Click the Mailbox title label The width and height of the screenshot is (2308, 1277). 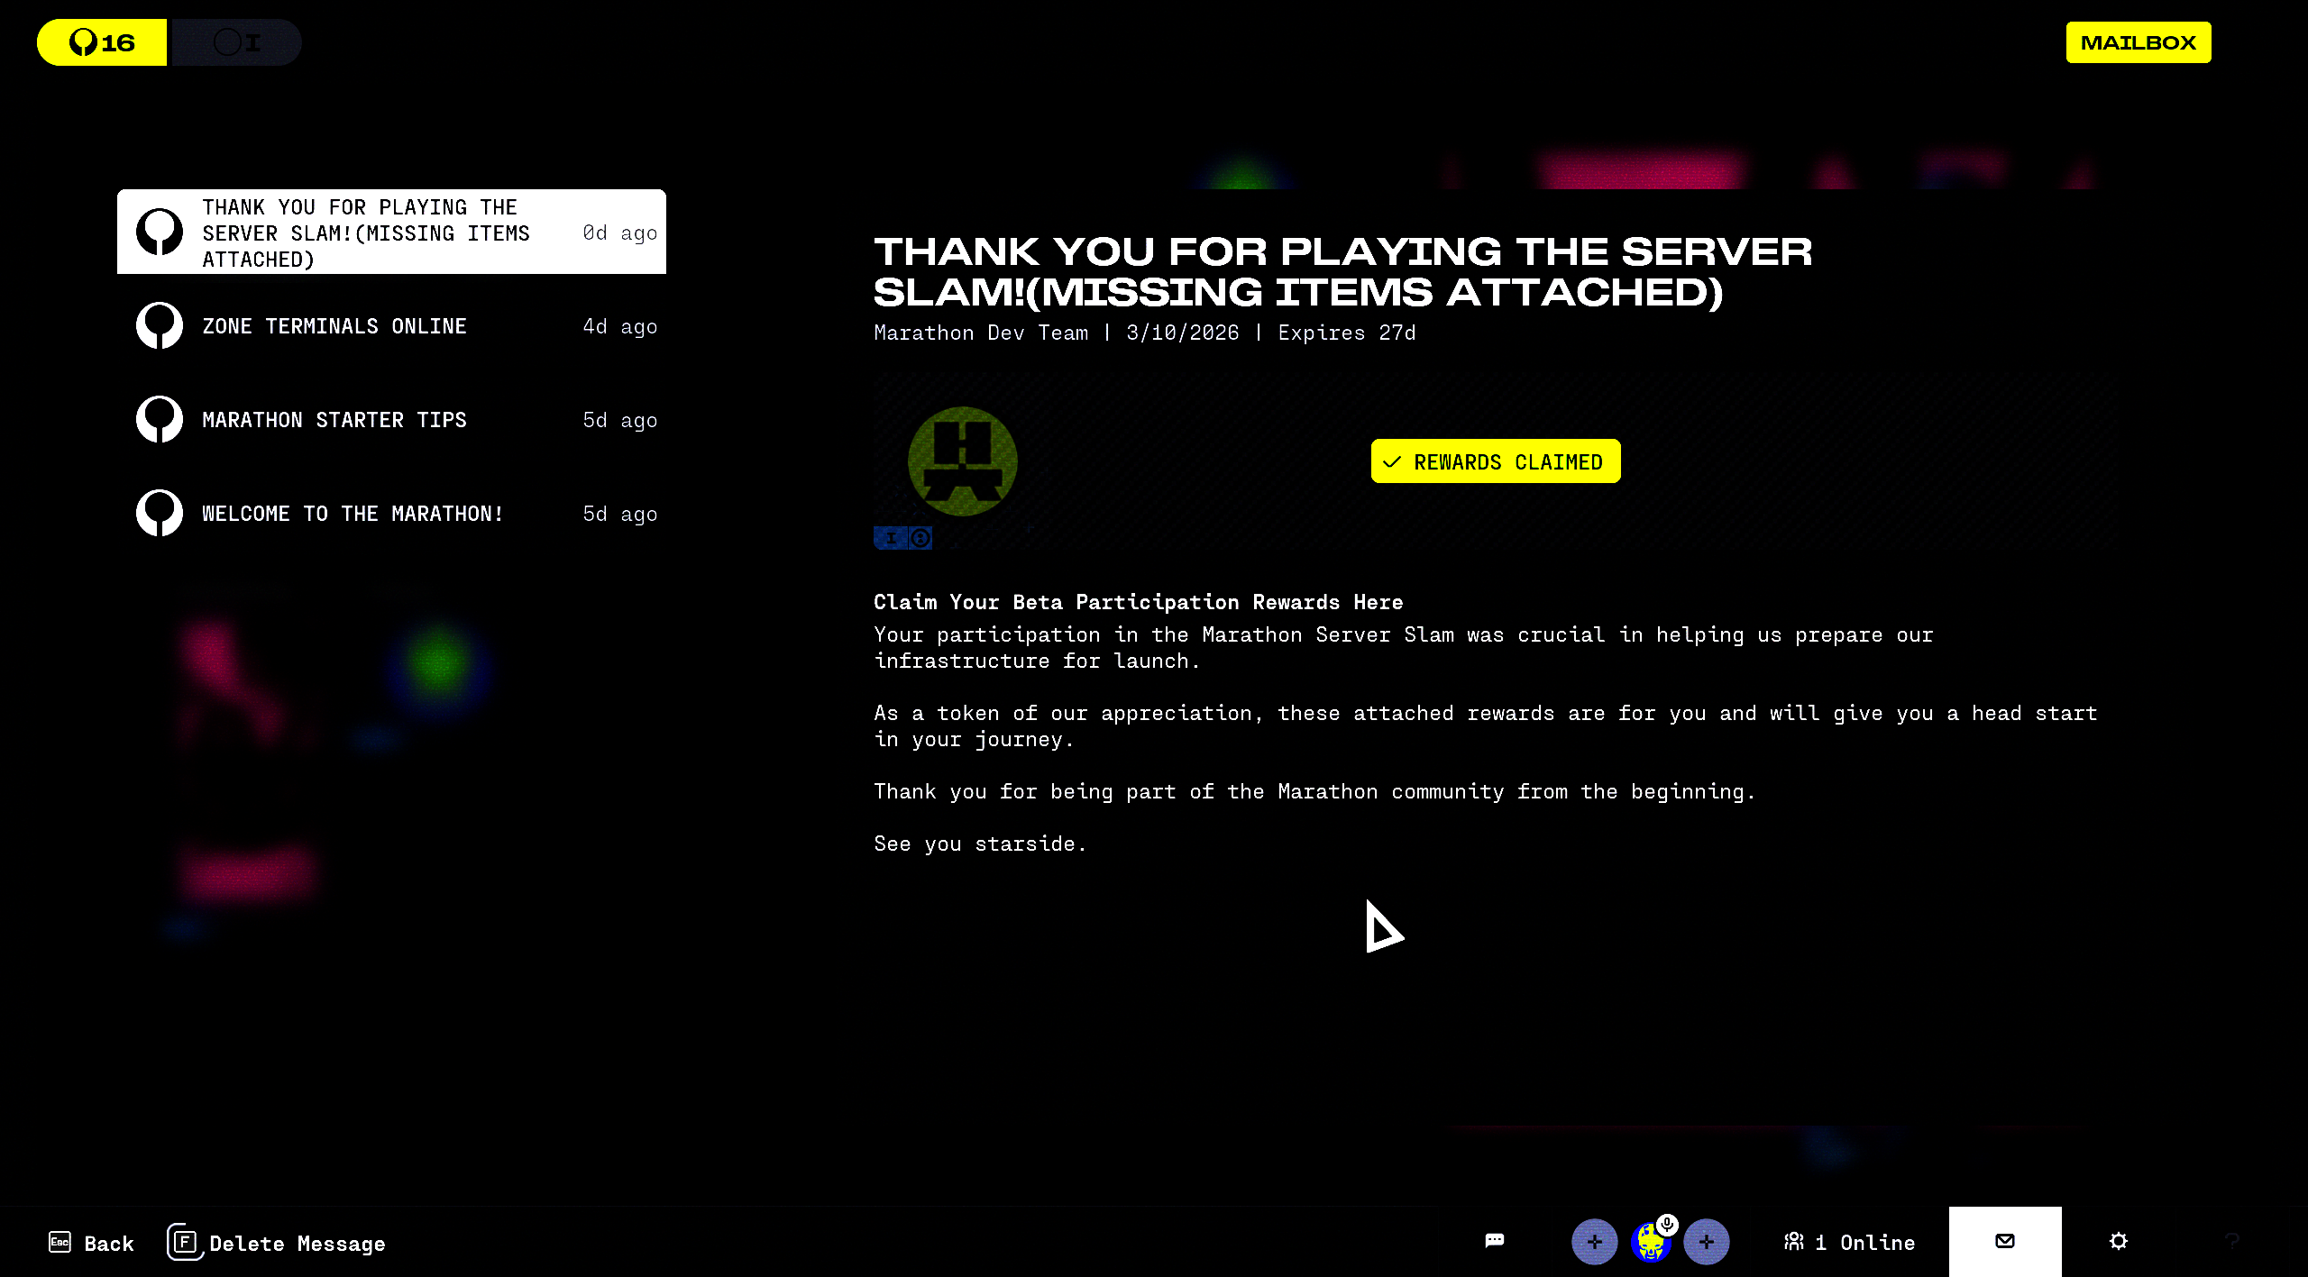[2138, 42]
